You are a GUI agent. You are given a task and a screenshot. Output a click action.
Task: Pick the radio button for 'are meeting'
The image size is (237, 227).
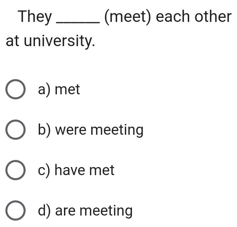point(15,211)
